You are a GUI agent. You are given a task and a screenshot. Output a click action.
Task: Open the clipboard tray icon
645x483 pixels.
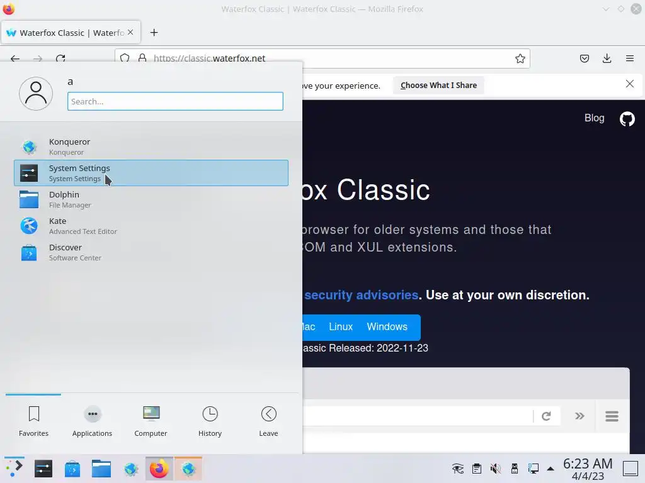coord(477,469)
